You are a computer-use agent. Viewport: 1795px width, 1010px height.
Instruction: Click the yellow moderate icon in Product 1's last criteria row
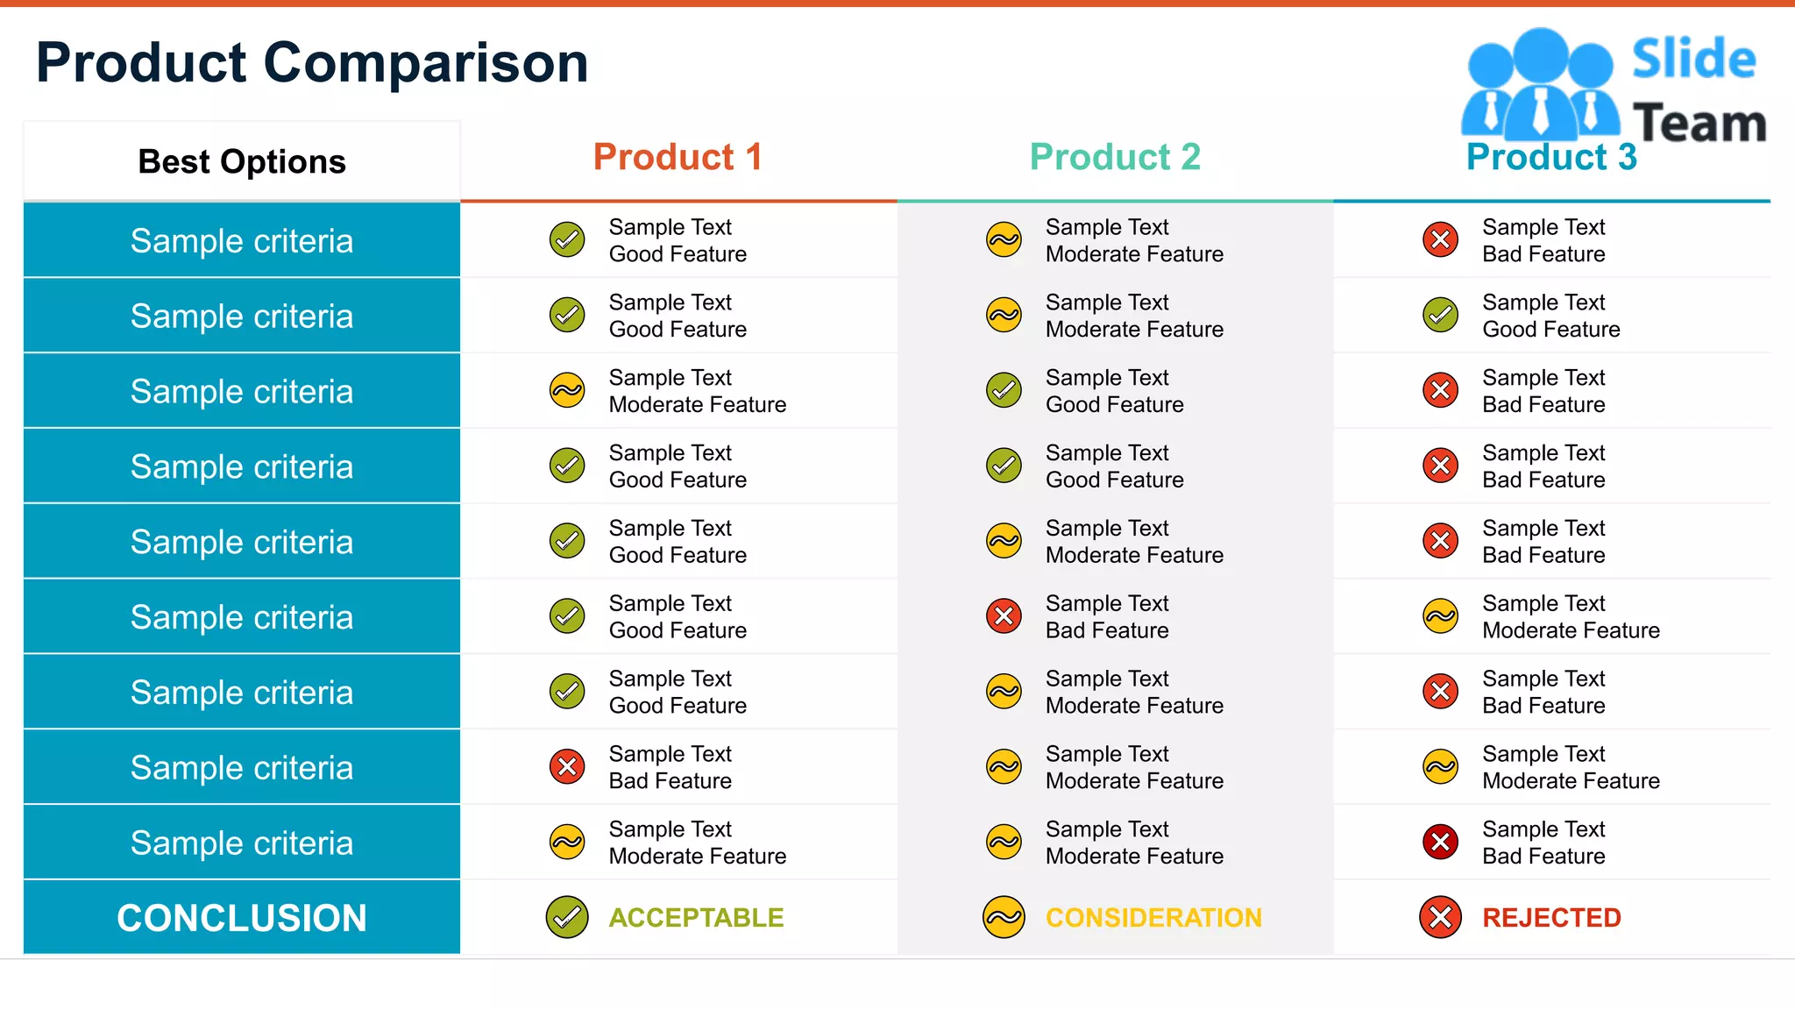567,842
